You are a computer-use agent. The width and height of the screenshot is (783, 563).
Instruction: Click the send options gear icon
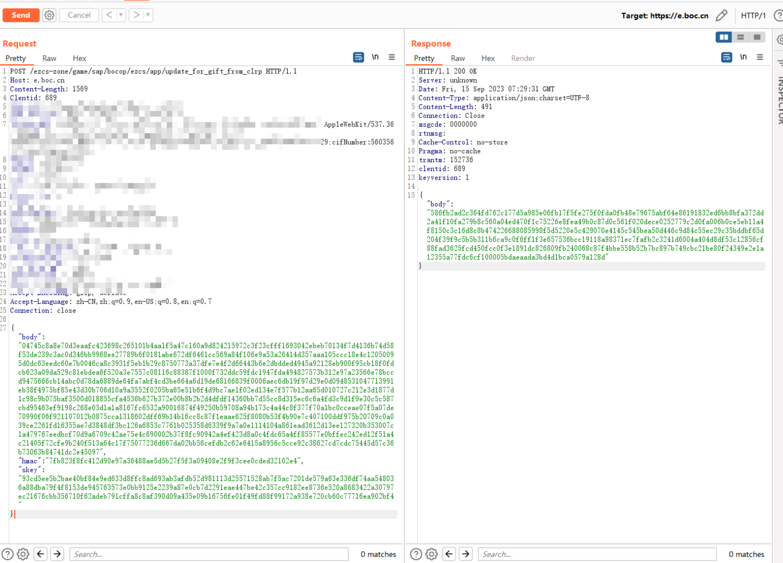49,15
